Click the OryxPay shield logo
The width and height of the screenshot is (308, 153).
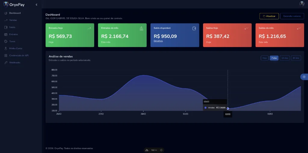pos(6,4)
